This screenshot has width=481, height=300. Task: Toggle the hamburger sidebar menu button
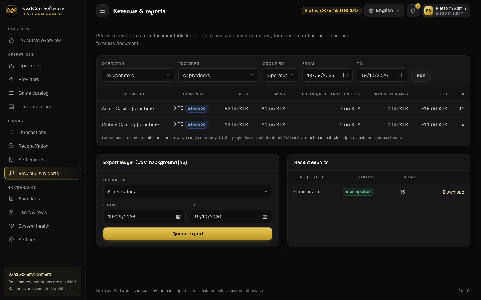pos(103,11)
